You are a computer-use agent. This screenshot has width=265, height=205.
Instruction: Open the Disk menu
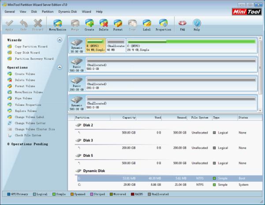pyautogui.click(x=34, y=11)
